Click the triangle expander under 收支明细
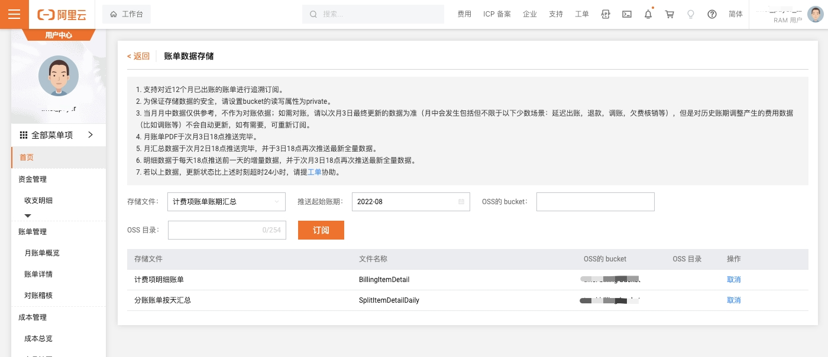 tap(27, 216)
